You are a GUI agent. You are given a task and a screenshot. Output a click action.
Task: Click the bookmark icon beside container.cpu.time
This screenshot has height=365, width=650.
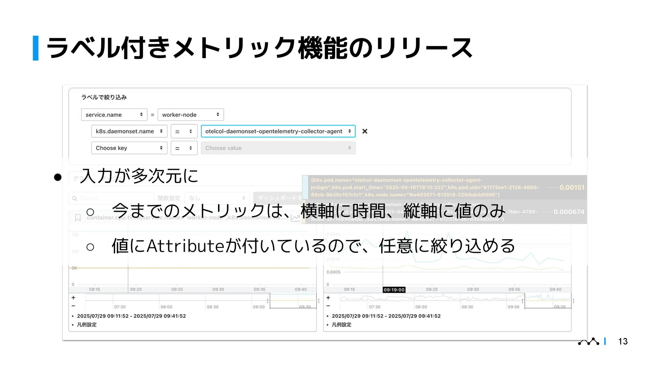coord(78,218)
